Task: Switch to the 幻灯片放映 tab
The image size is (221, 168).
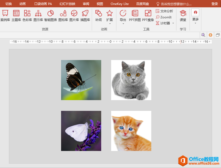Action: [x=67, y=4]
